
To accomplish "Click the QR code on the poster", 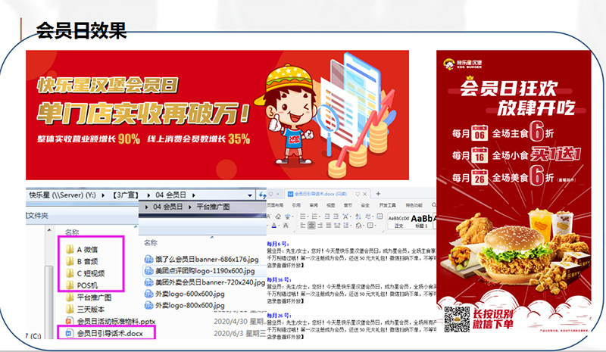I will (457, 319).
